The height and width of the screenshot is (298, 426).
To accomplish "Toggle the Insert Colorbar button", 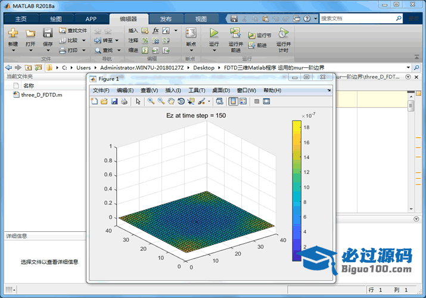I will (233, 101).
